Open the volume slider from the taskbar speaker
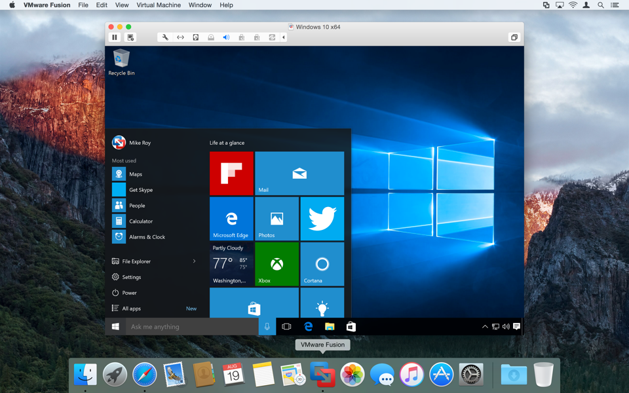Screen dimensions: 629x393 coord(506,326)
